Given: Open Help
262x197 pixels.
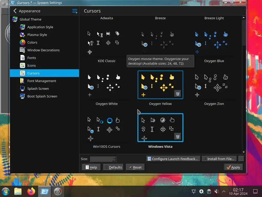Looking at the screenshot, I should [91, 167].
